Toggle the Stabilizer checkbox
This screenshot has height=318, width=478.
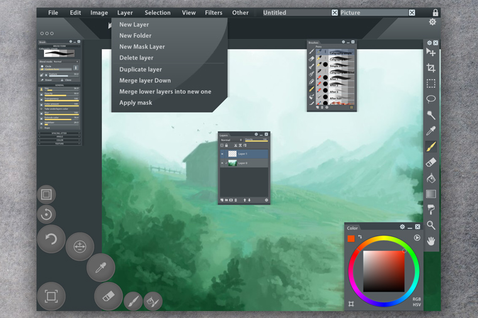point(42,123)
